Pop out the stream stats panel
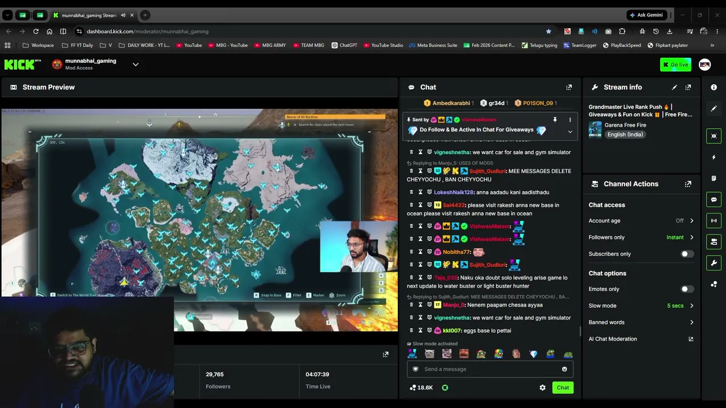The image size is (726, 408). pyautogui.click(x=386, y=355)
